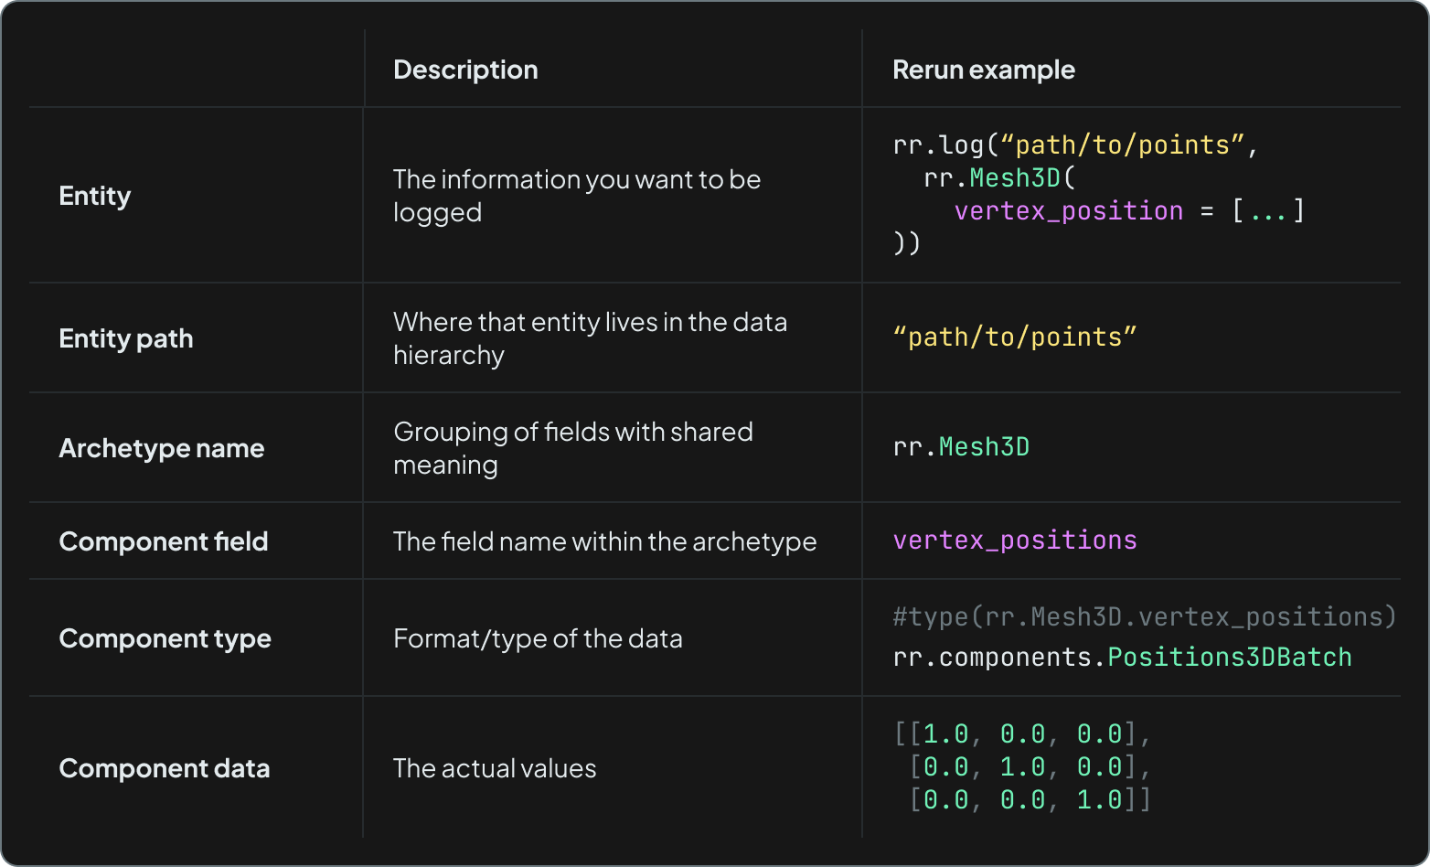Click the rr.log code snippet
Screen dimensions: 1430x867
[x=1074, y=144]
